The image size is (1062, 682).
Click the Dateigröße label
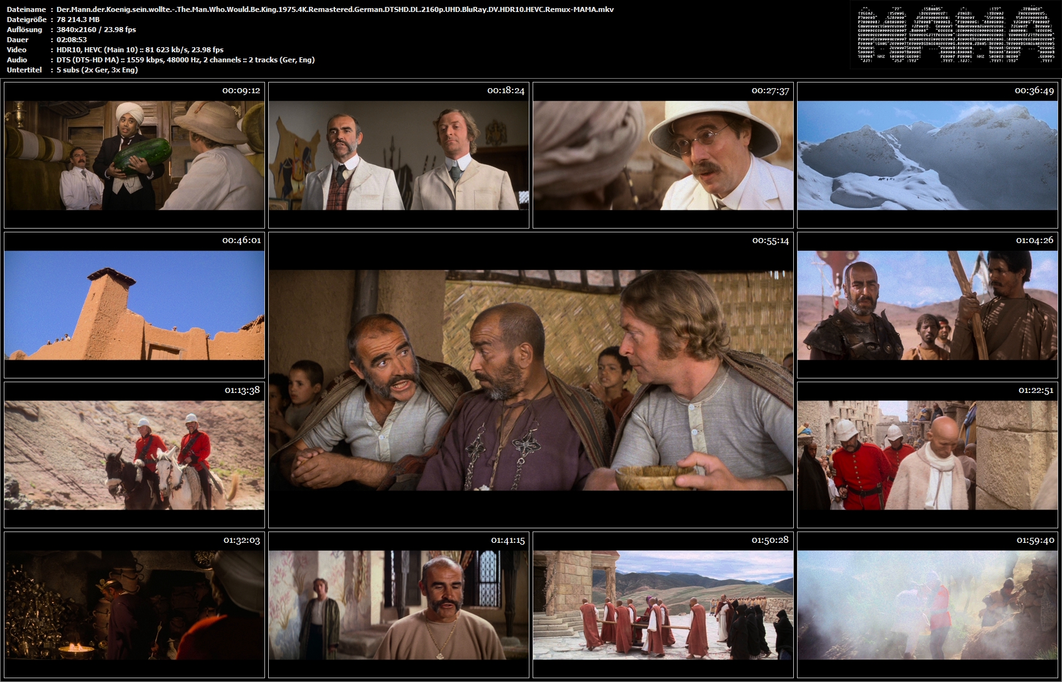coord(26,20)
